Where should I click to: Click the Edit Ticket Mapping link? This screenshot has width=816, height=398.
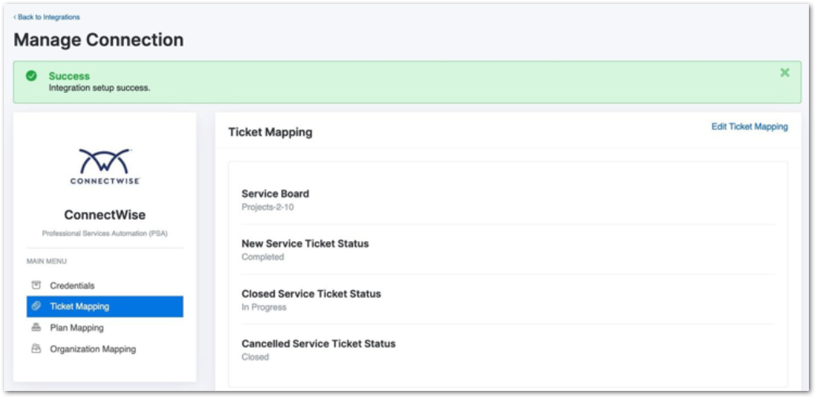749,127
